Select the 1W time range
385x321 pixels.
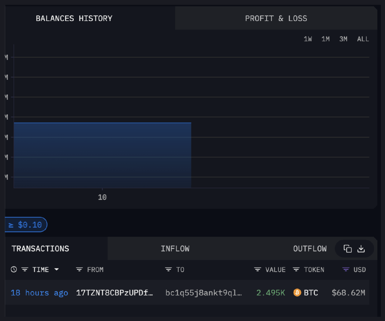(308, 39)
